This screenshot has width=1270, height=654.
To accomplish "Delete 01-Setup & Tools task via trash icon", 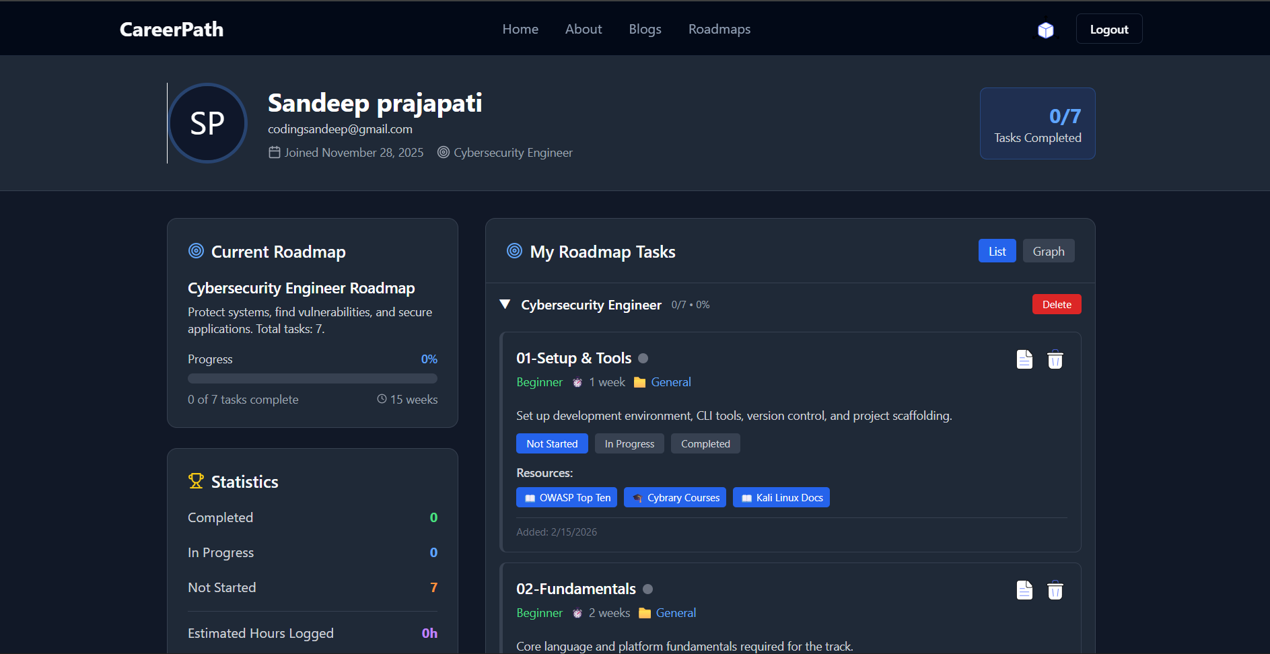I will pyautogui.click(x=1055, y=359).
